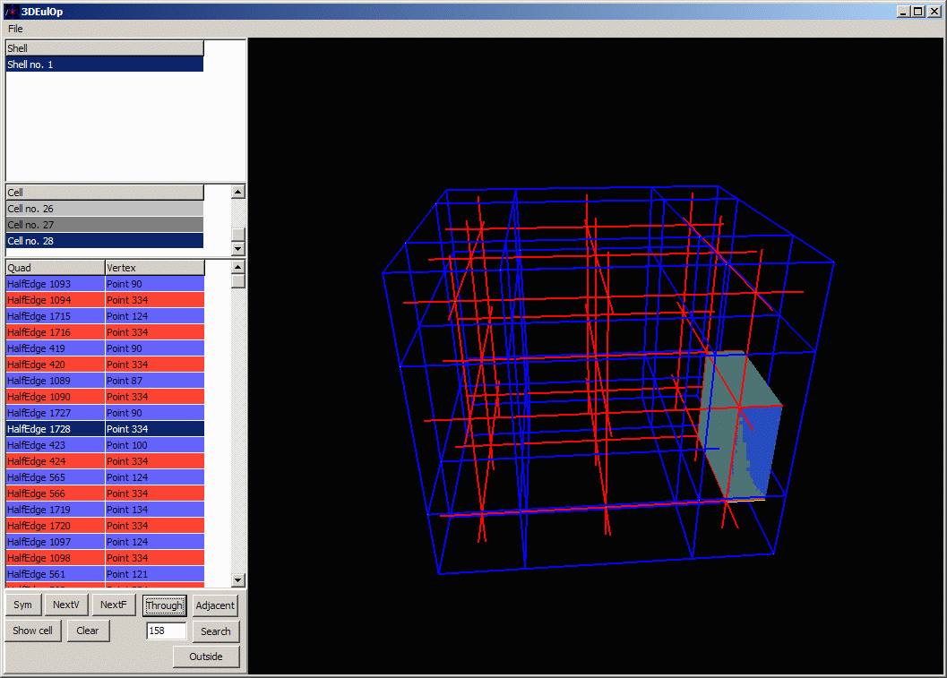Select HalfEdge 1716 red row
The width and height of the screenshot is (947, 678).
click(x=55, y=332)
